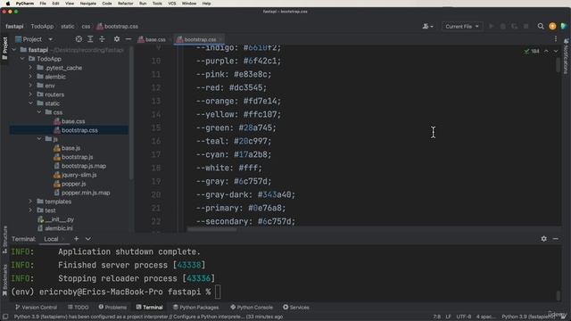The height and width of the screenshot is (321, 571).
Task: Collapse the TodoApp folder
Action: coord(22,59)
